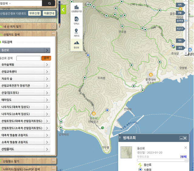Jump to 지적 zoom level
The height and width of the screenshot is (171, 194).
point(180,5)
